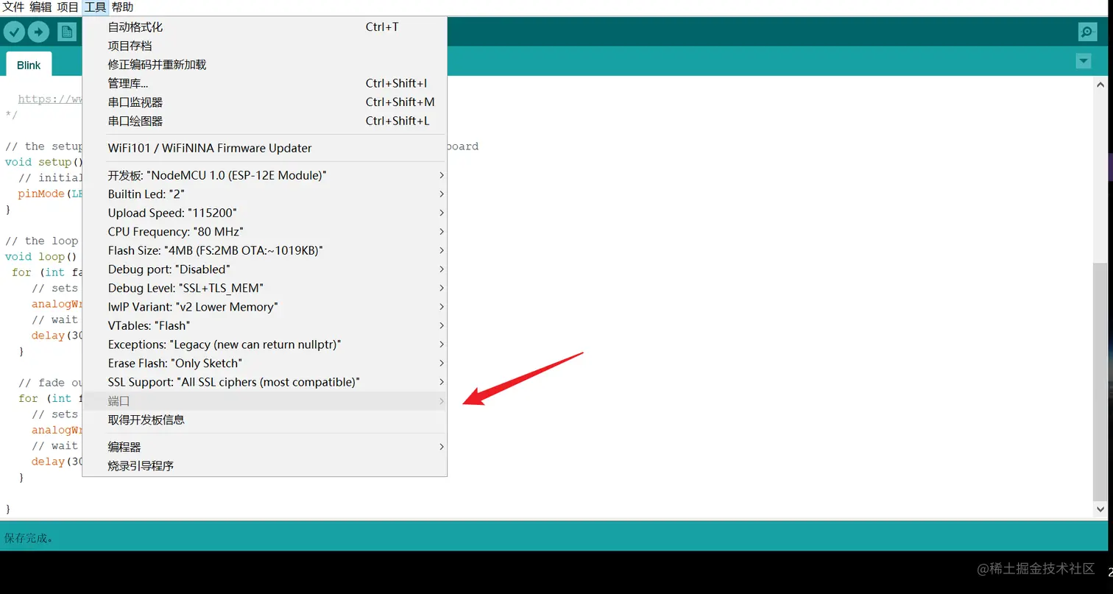Click the "void loop()" code line
The width and height of the screenshot is (1113, 594).
pyautogui.click(x=41, y=256)
